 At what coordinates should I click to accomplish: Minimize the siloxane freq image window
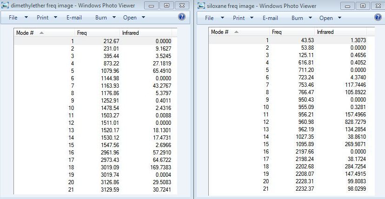tap(348, 6)
